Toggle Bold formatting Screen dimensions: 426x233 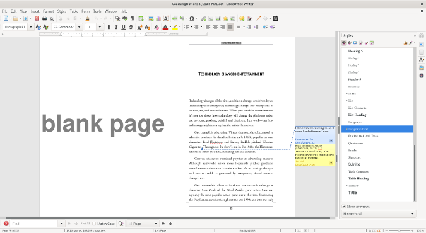(109, 27)
